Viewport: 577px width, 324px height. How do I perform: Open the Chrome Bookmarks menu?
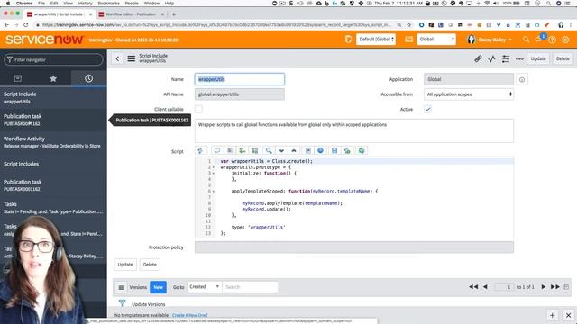click(x=108, y=3)
